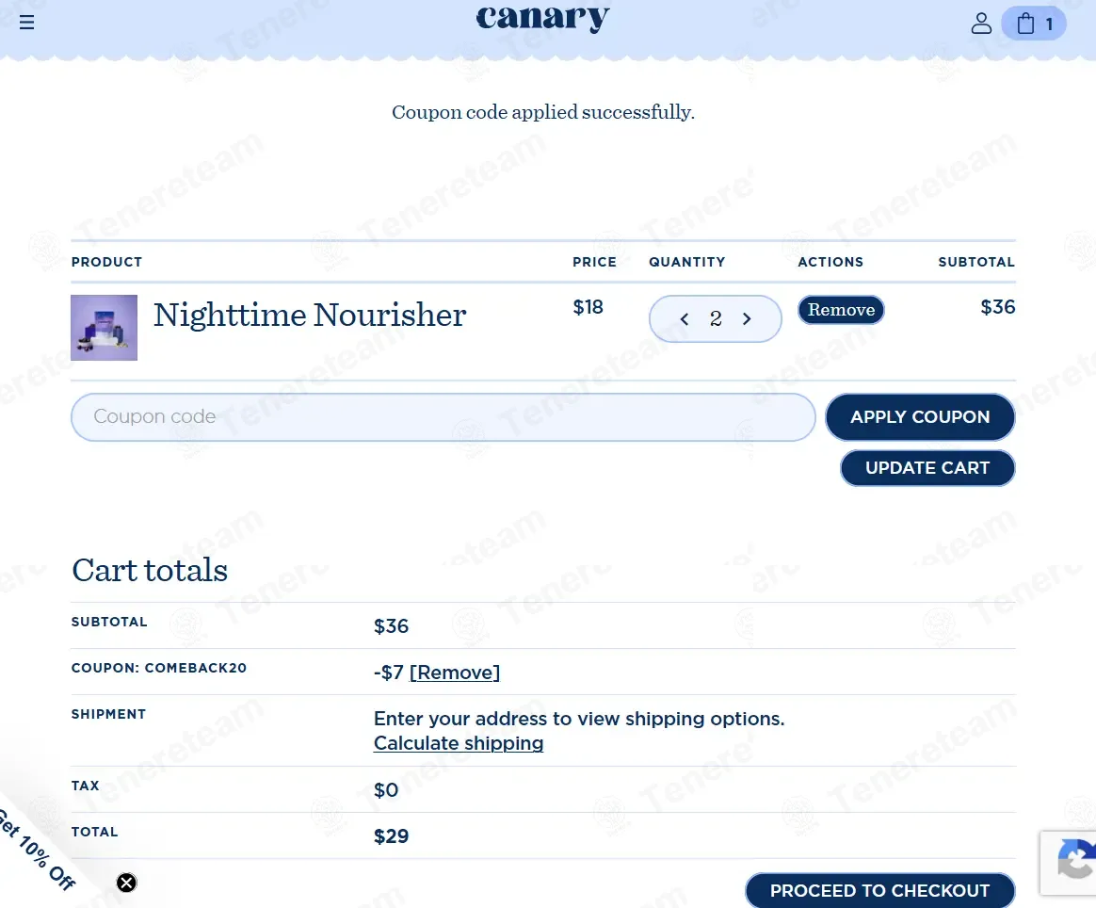Screen dimensions: 1096x908
Task: Decrease Nighttime Nourisher quantity
Action: click(685, 319)
